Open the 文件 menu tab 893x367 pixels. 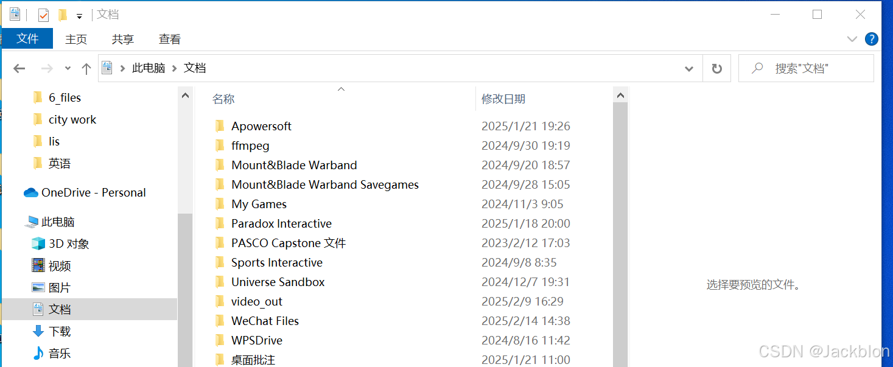pyautogui.click(x=27, y=39)
